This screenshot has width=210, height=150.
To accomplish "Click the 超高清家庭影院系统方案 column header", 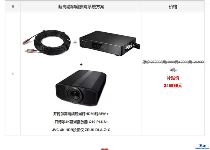I will [x=81, y=7].
